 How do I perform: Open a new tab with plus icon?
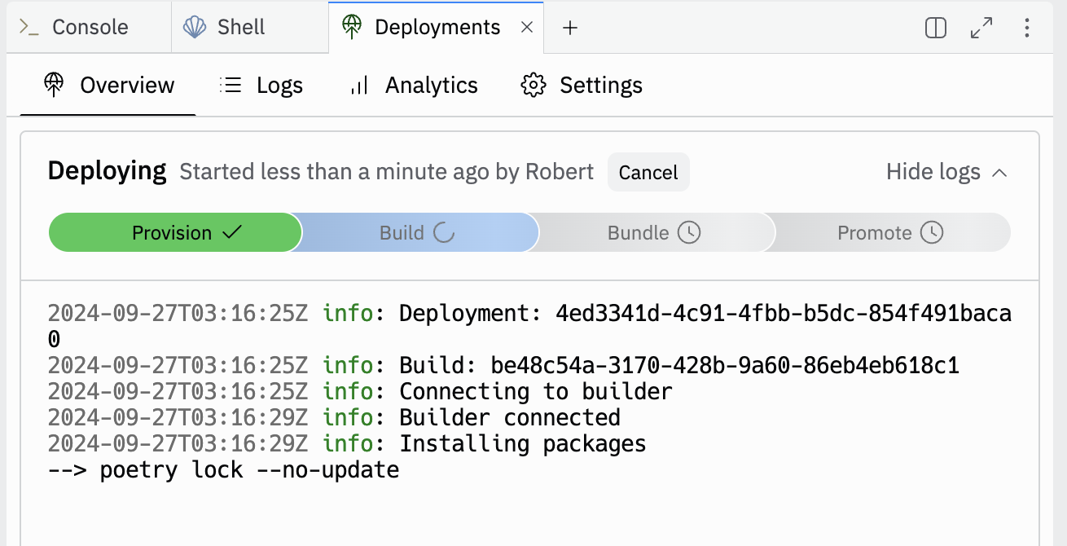570,28
